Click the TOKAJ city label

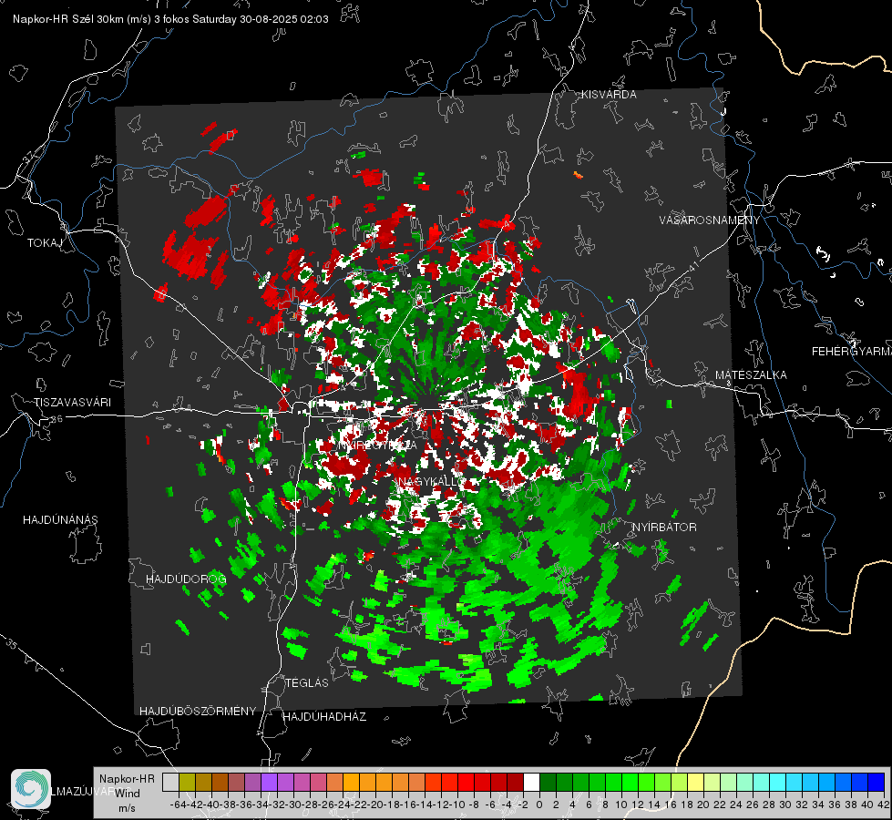[45, 243]
